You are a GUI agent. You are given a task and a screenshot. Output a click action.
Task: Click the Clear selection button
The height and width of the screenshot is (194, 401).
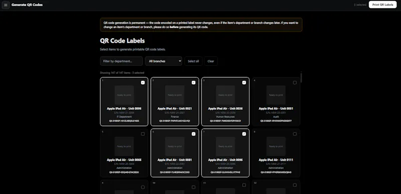point(211,61)
